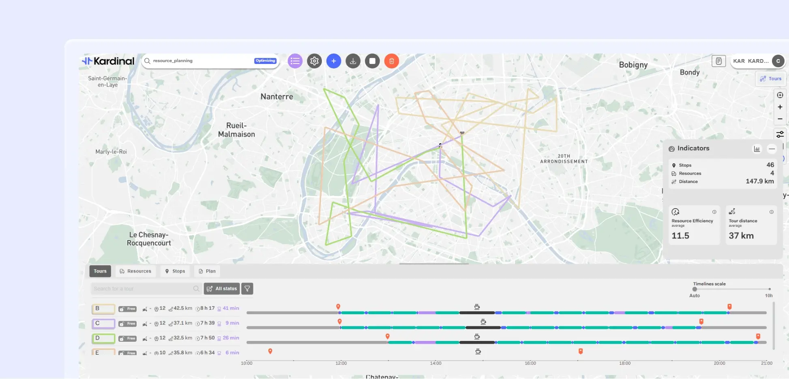Screen dimensions: 789x379
Task: Click the Resource Efficiency card
Action: tap(694, 225)
